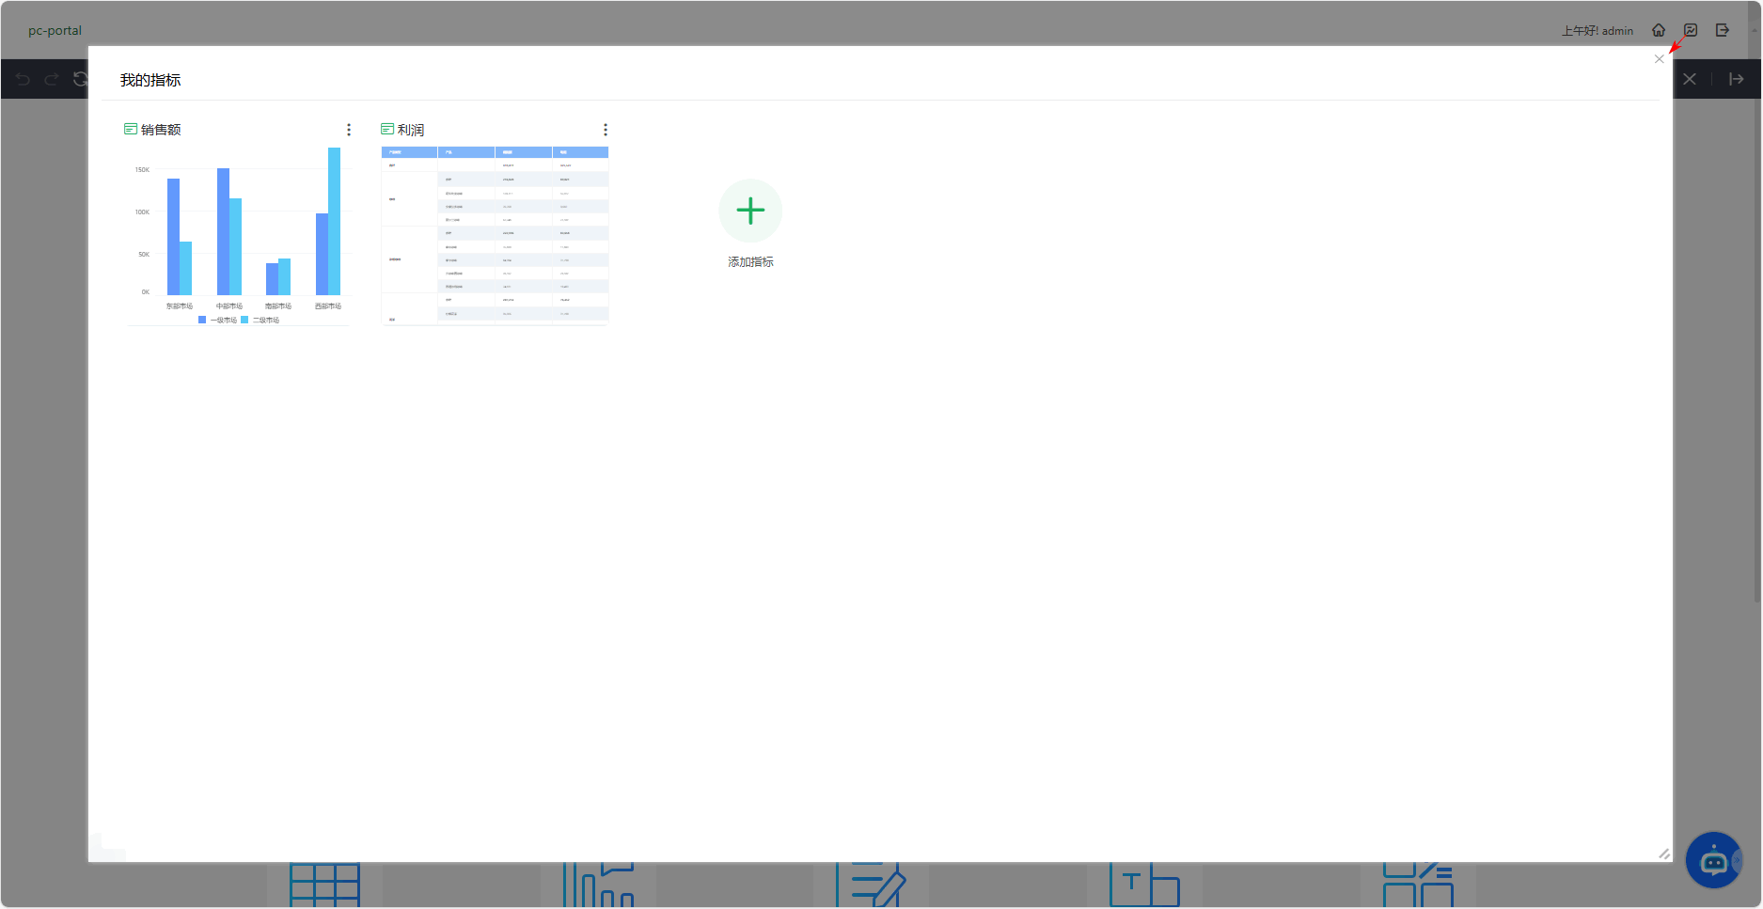Click the pc-portal title
This screenshot has width=1763, height=909.
[x=55, y=30]
